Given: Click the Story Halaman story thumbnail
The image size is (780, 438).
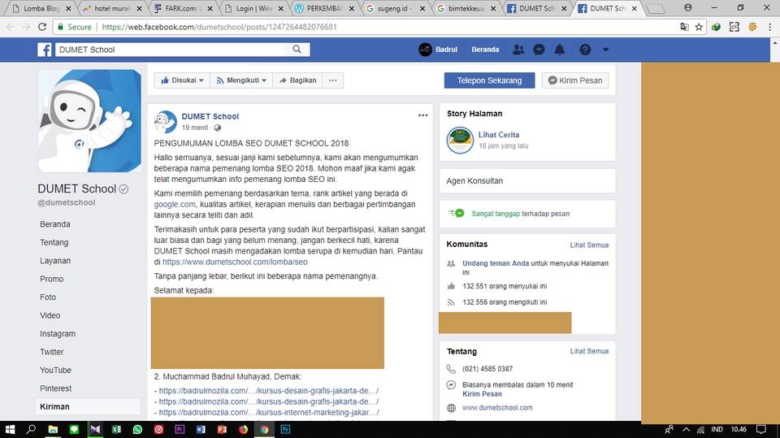Looking at the screenshot, I should [x=460, y=141].
